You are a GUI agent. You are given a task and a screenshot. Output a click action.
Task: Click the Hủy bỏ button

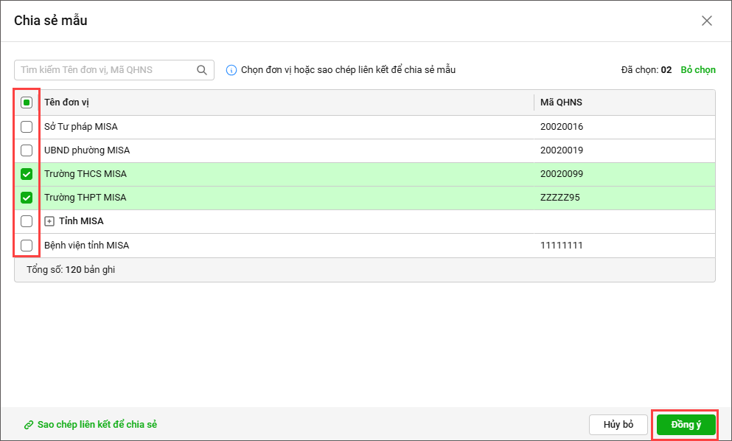[618, 425]
